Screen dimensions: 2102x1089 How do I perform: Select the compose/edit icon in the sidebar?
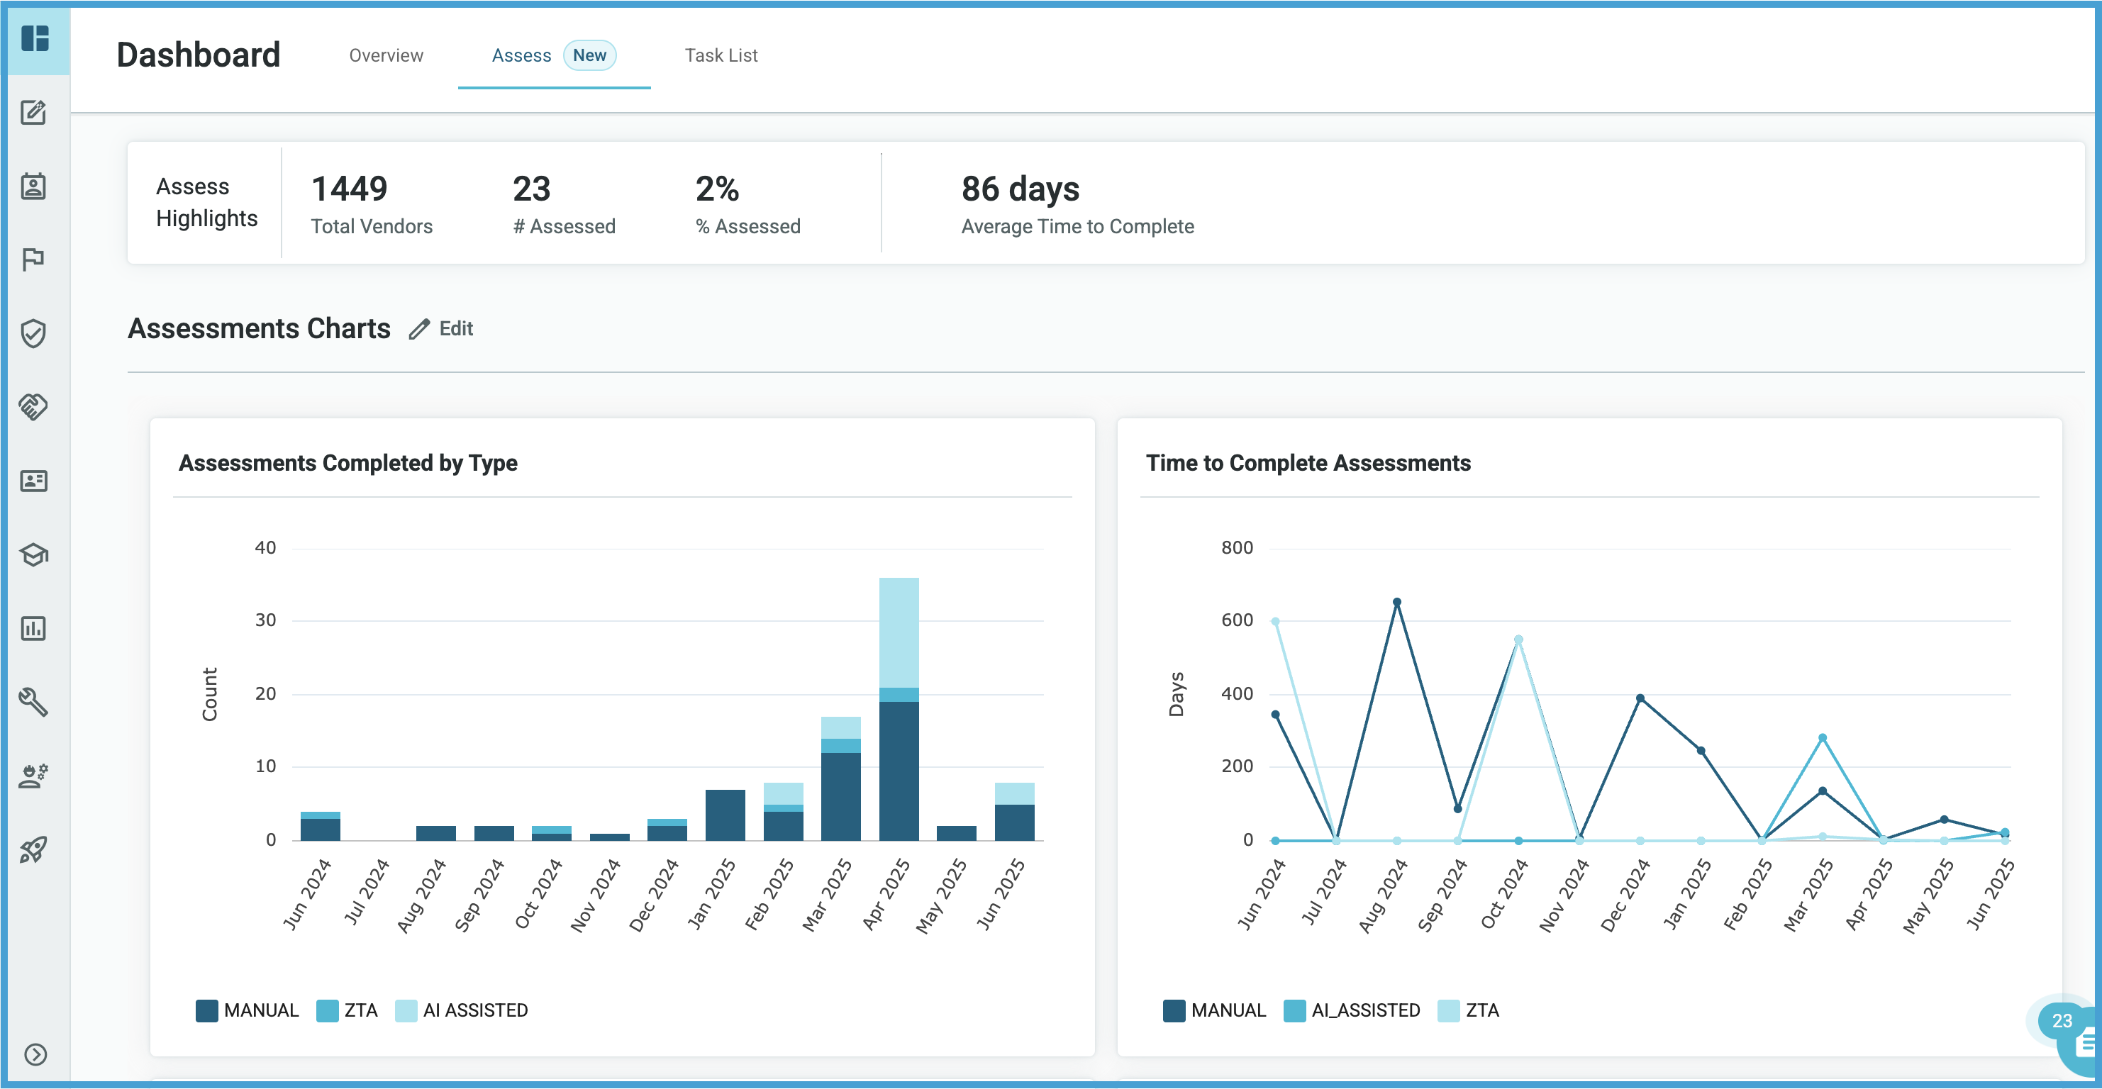pyautogui.click(x=33, y=113)
